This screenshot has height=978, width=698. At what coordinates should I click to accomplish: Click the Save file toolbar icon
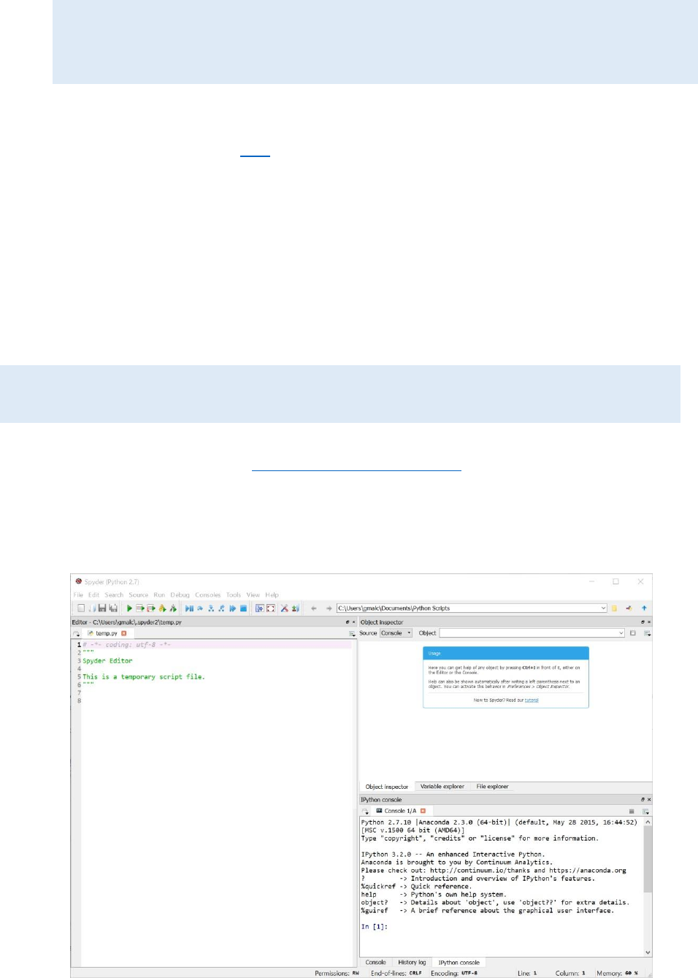(x=102, y=608)
